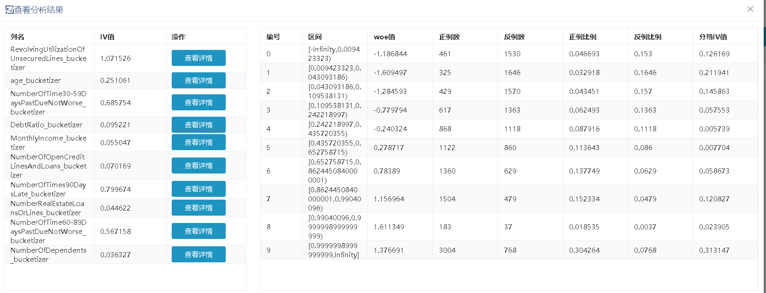This screenshot has width=766, height=293.
Task: Select the NumberOfDependents_bucketizer column name
Action: pyautogui.click(x=49, y=255)
